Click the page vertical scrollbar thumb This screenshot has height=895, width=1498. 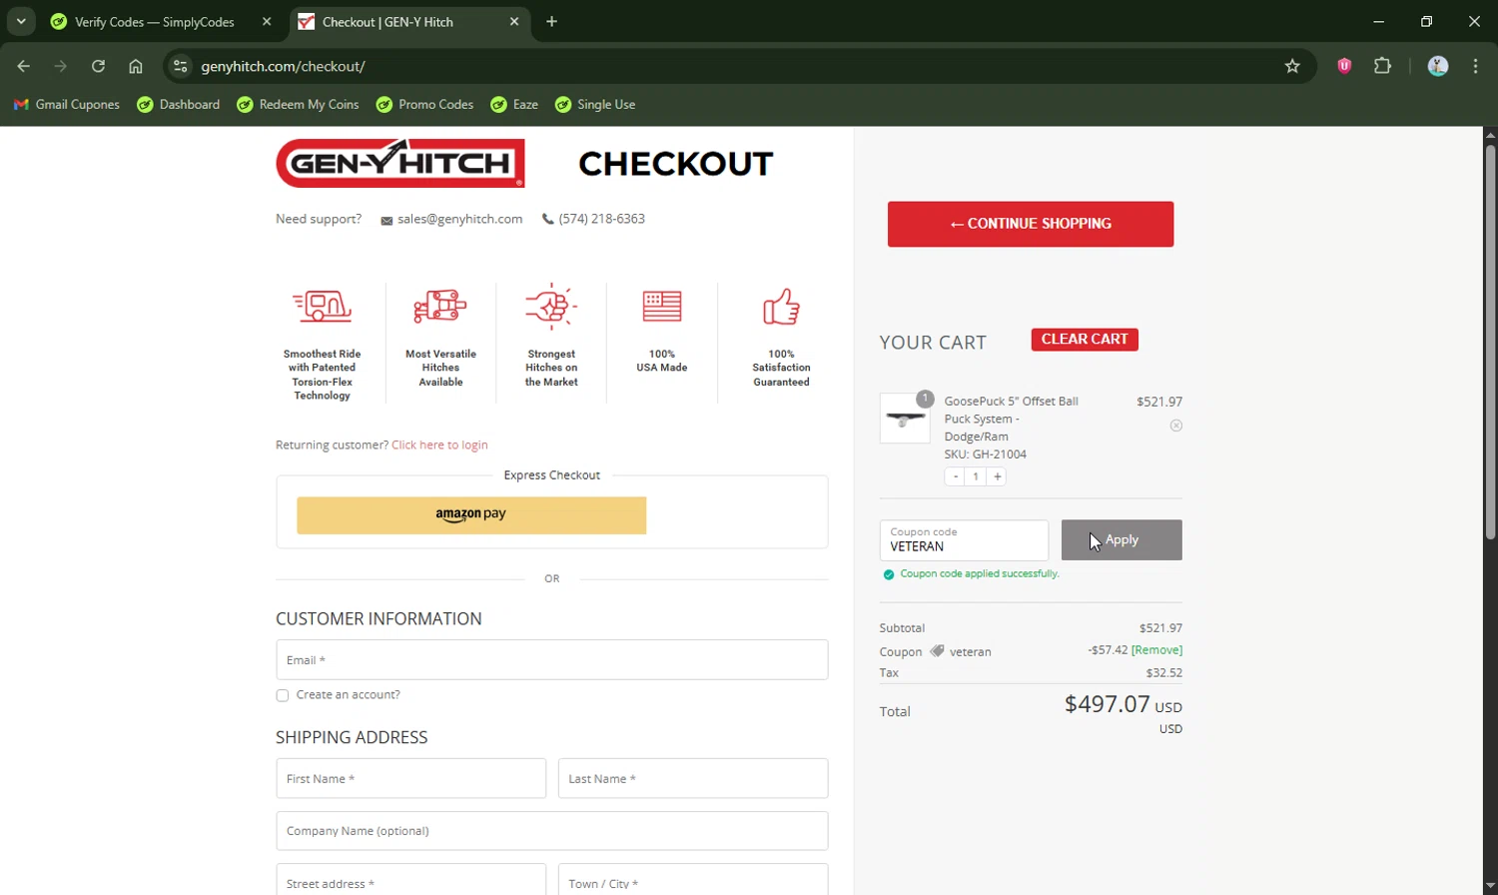pyautogui.click(x=1490, y=343)
